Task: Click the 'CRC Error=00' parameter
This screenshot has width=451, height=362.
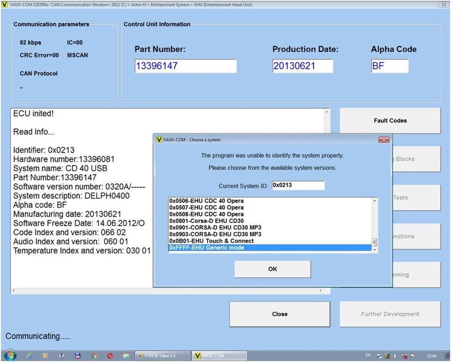Action: click(x=39, y=56)
